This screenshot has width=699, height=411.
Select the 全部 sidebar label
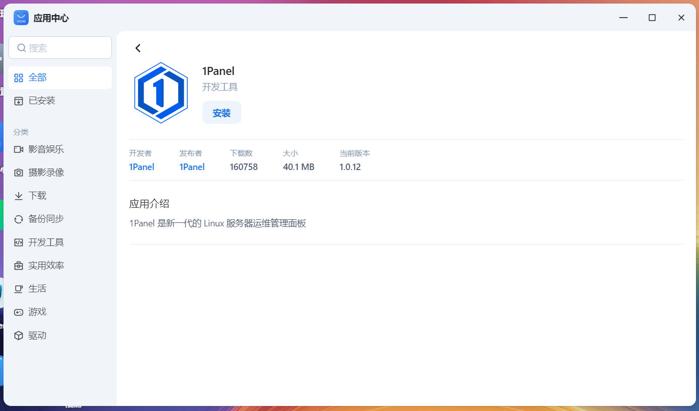(38, 77)
